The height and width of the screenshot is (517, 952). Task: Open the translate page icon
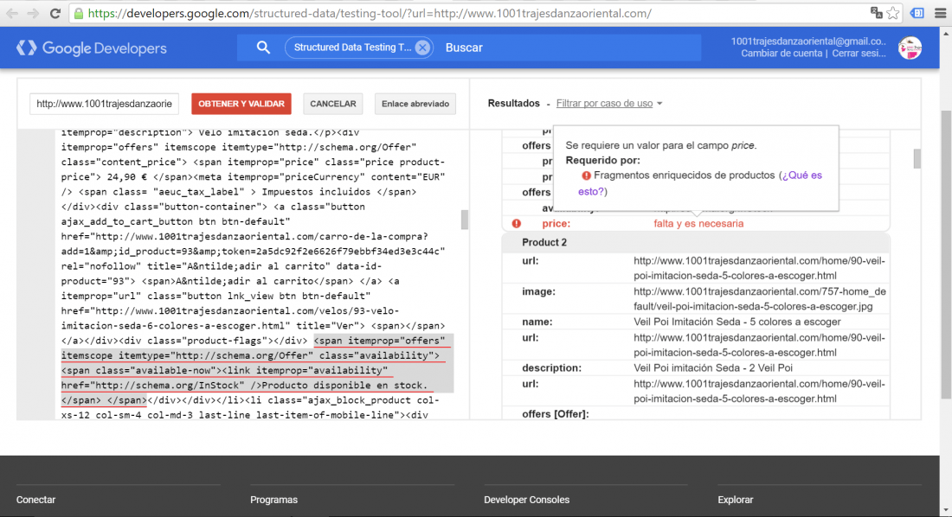point(876,13)
